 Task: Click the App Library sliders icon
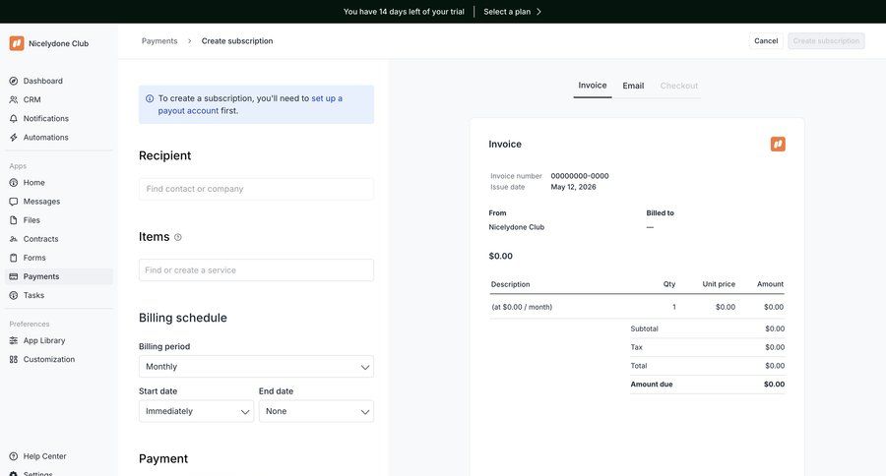pyautogui.click(x=14, y=340)
